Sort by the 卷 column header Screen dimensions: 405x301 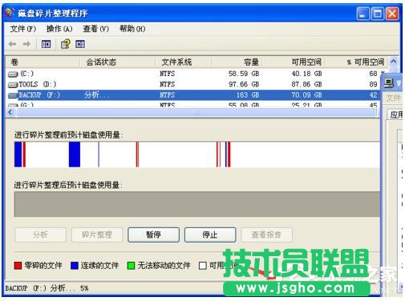point(43,62)
